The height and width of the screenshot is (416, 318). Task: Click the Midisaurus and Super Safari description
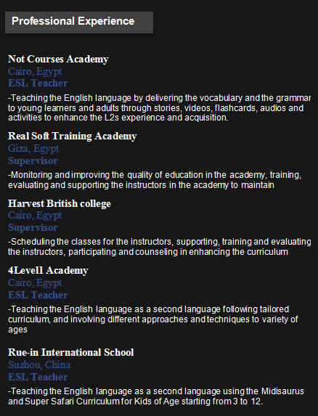(x=156, y=396)
